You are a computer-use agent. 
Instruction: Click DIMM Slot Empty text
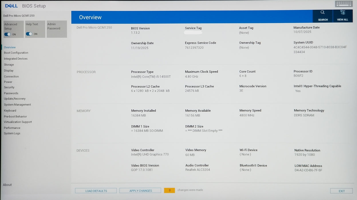pos(204,131)
